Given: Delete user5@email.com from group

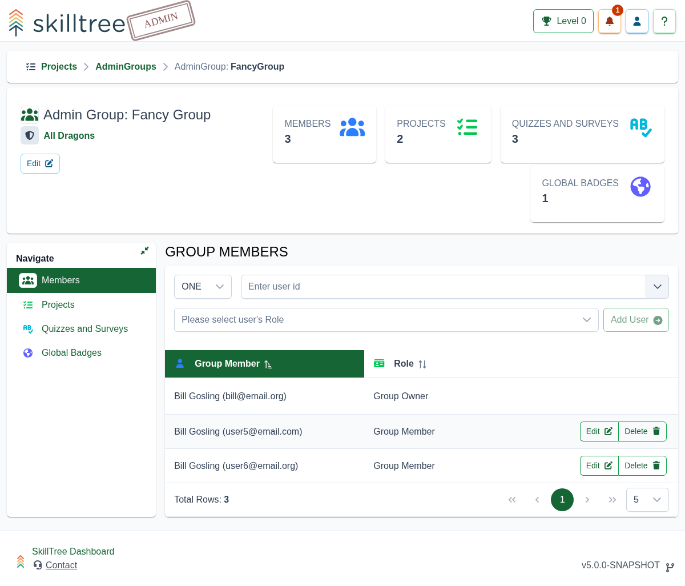Looking at the screenshot, I should pos(643,431).
